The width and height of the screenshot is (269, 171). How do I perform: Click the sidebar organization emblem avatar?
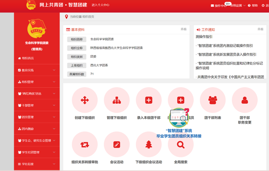37,29
